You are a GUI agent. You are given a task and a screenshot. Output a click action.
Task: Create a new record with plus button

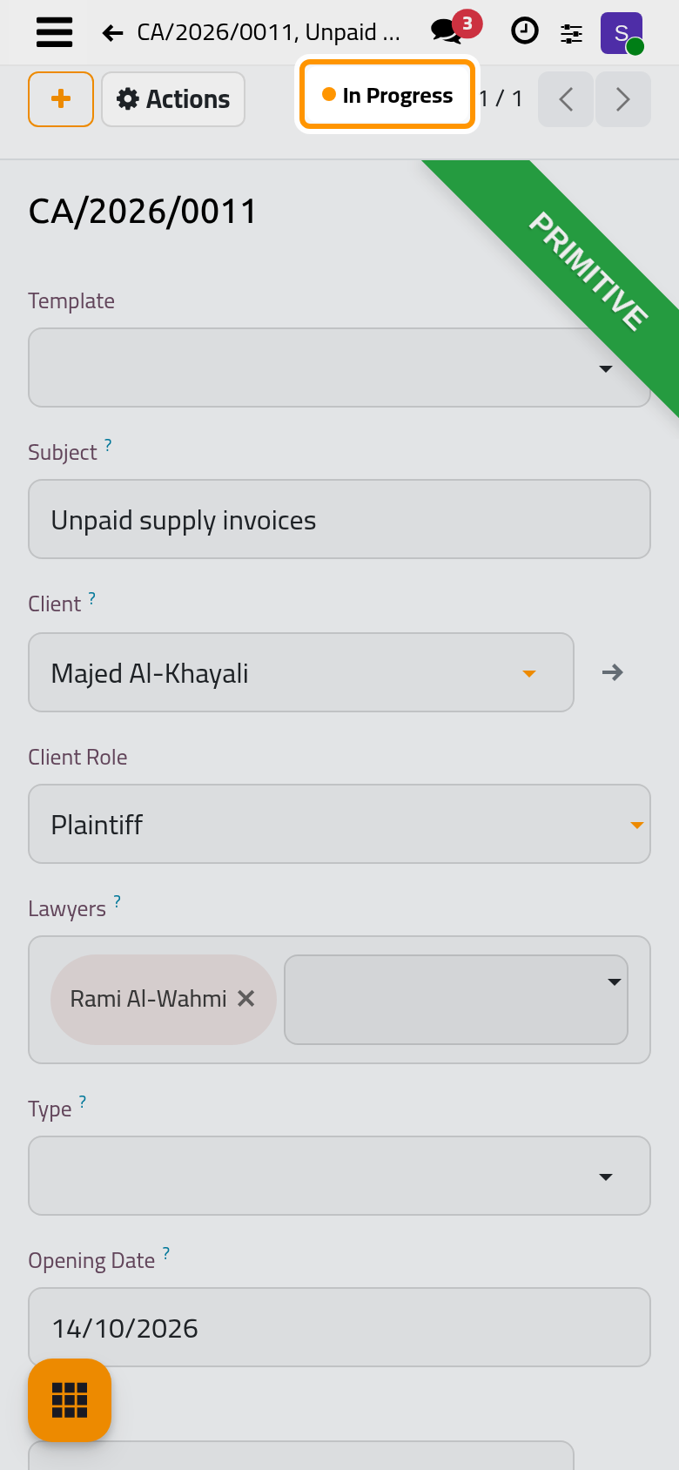click(x=61, y=99)
